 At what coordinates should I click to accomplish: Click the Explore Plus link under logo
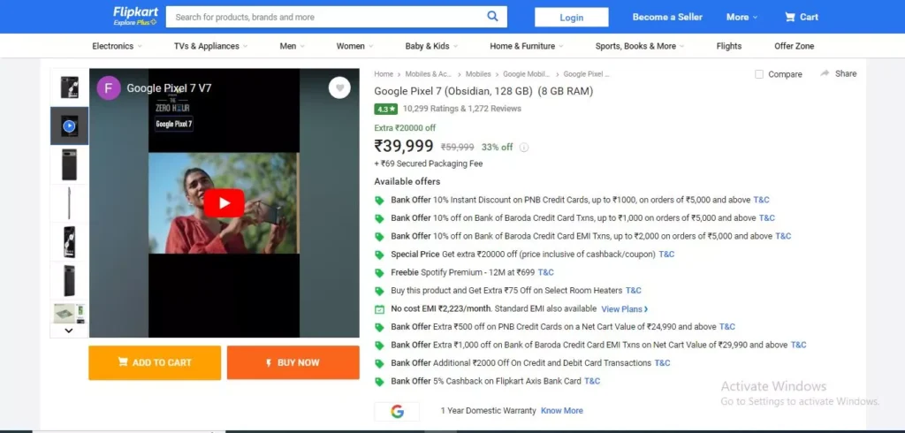coord(135,22)
